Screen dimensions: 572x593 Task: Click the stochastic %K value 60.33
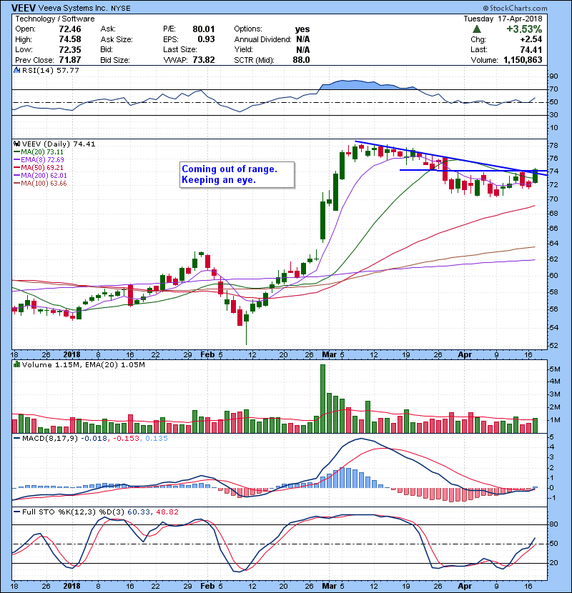coord(138,512)
